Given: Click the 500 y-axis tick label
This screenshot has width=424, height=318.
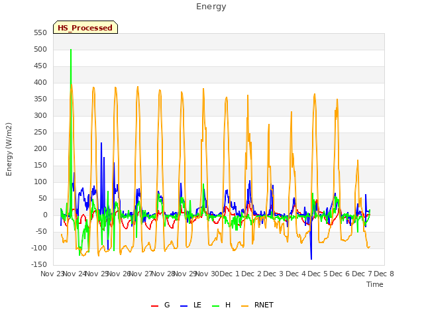Looking at the screenshot, I should click(40, 49).
